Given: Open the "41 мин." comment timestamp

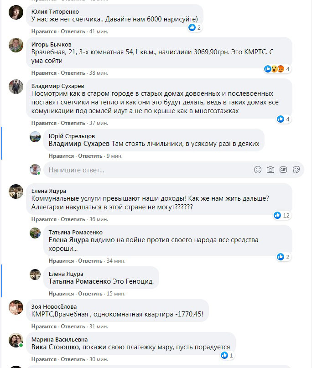Looking at the screenshot, I should click(99, 31).
